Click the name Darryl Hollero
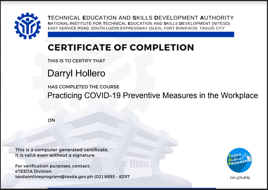Viewport: 268px width, 190px height. click(x=76, y=73)
